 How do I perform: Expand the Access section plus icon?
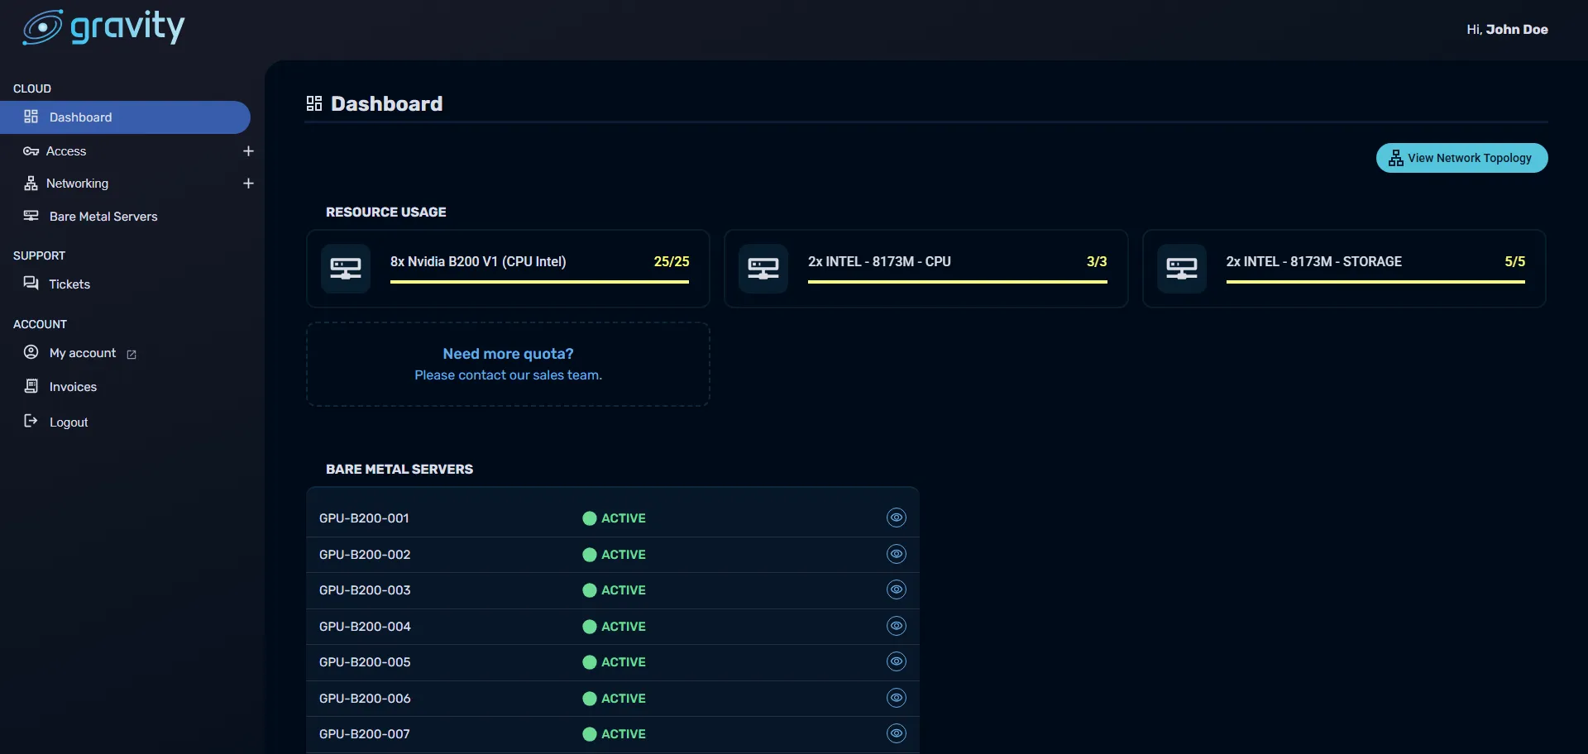click(248, 151)
